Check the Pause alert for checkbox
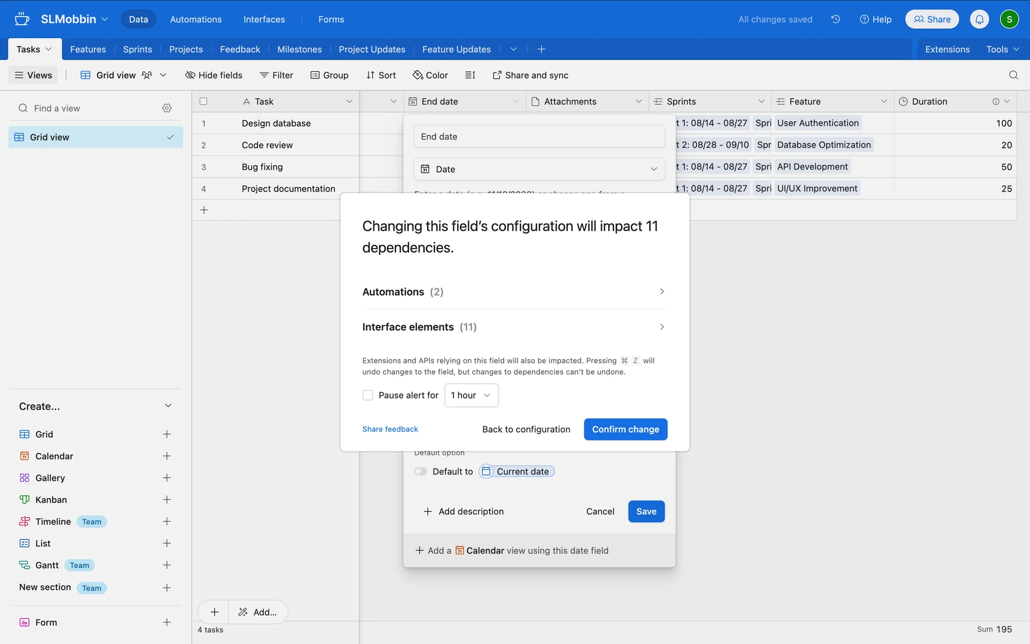The width and height of the screenshot is (1030, 644). [367, 396]
